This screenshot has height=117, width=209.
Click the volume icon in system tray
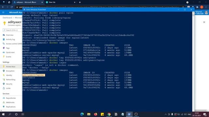pos(185,114)
